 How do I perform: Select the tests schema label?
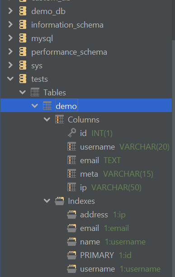[x=39, y=79]
